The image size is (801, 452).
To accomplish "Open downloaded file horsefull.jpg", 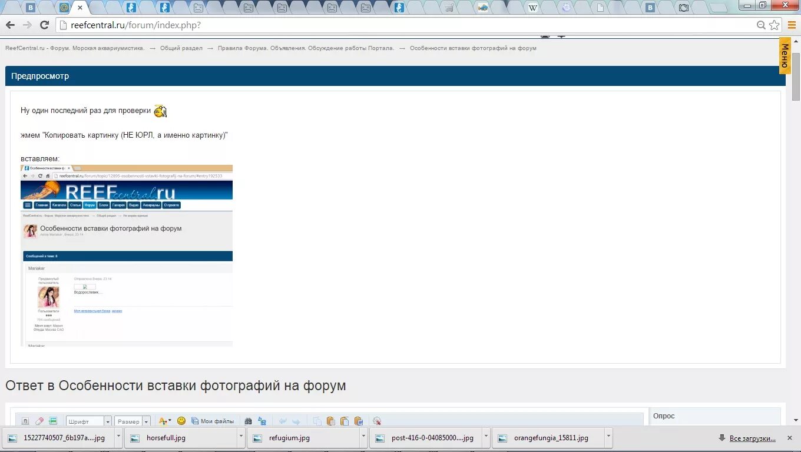I will click(181, 438).
